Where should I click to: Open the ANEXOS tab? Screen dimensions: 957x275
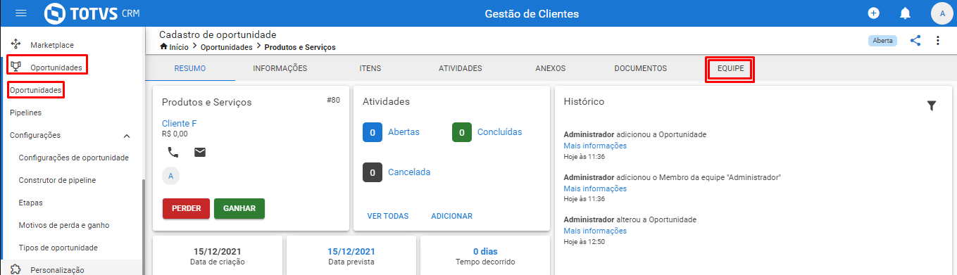click(551, 68)
